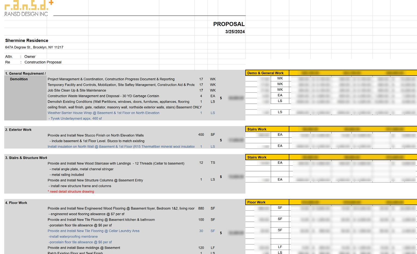
Task: Click the Weather Barrier House Wrap line item
Action: click(103, 113)
